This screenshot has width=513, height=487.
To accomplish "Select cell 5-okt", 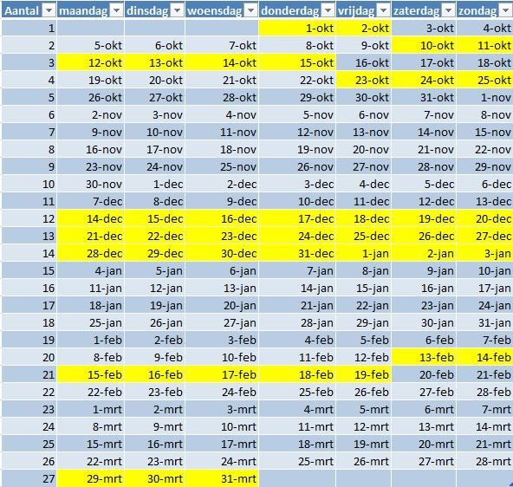I will [x=91, y=45].
